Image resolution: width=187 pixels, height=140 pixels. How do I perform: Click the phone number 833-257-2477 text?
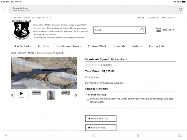click(44, 18)
